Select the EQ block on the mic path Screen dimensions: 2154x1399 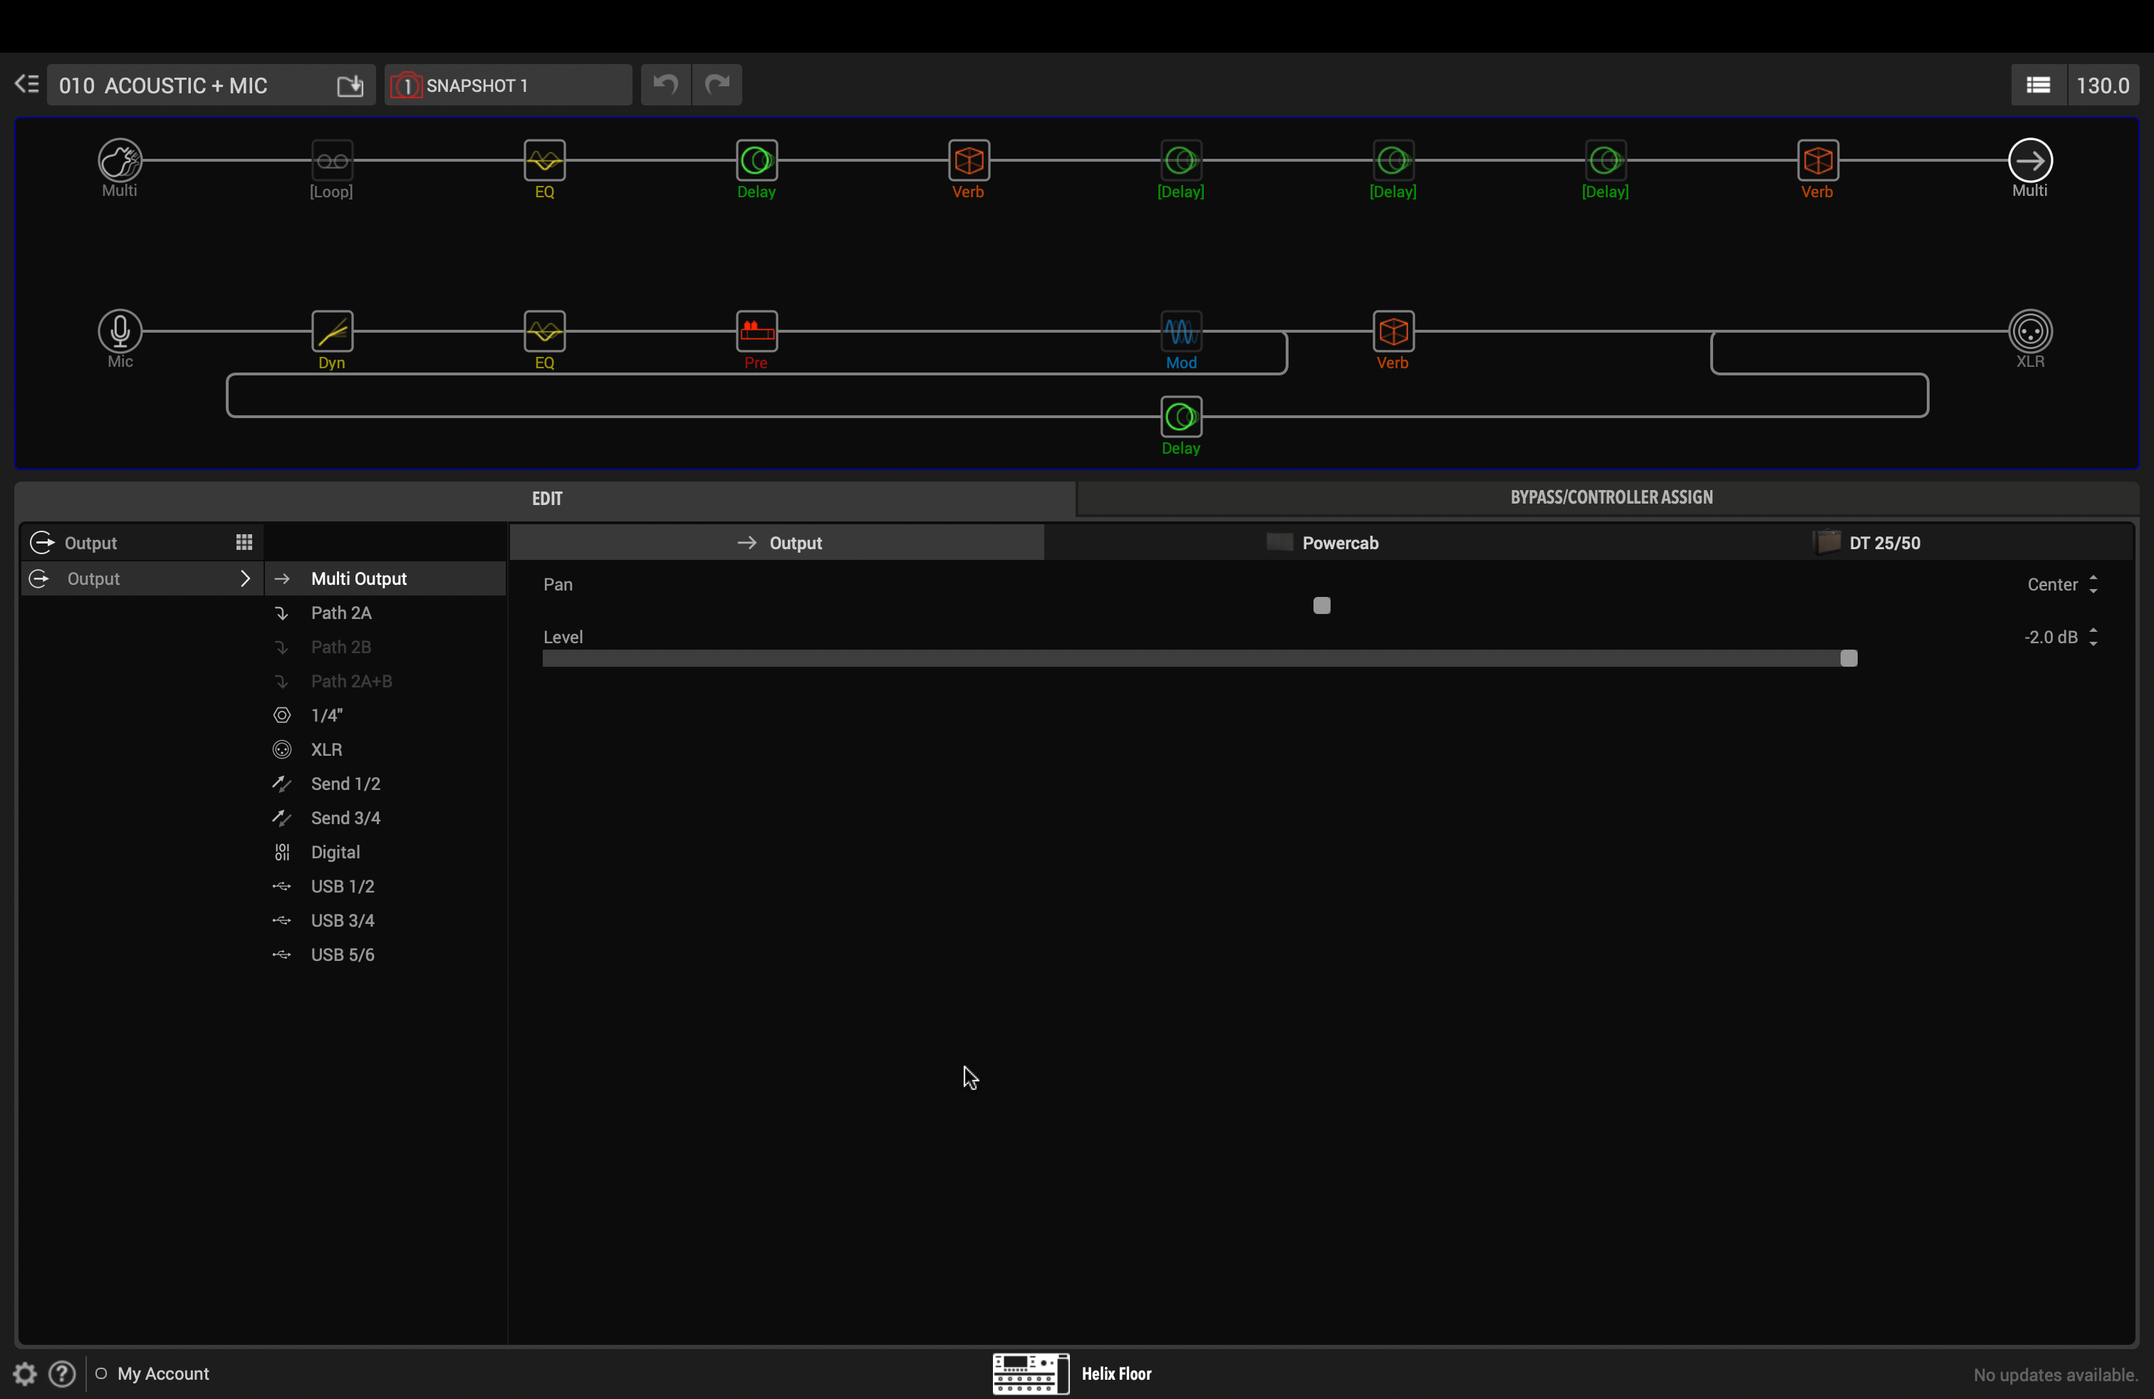tap(545, 331)
